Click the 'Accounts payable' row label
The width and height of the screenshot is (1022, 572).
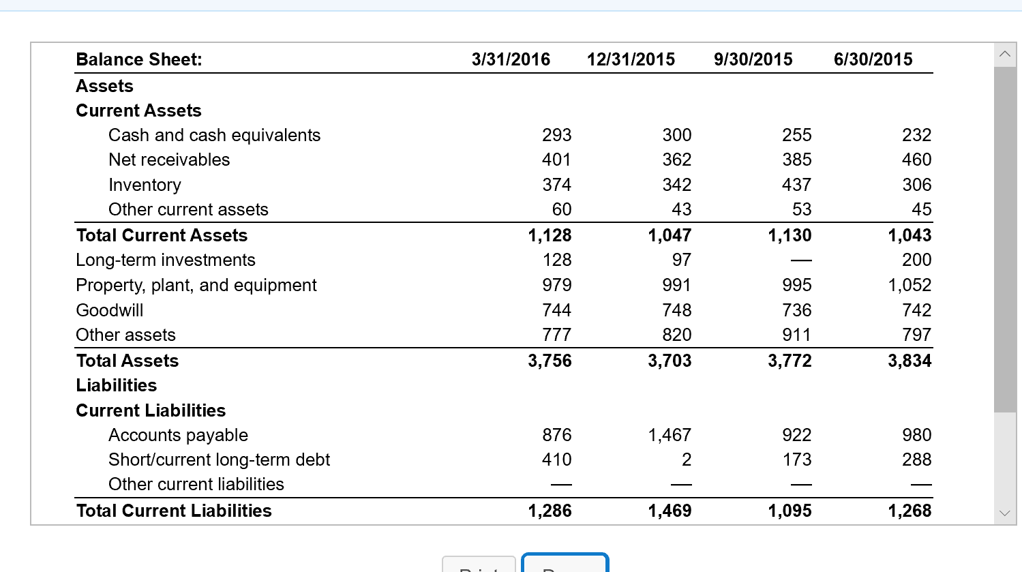(178, 435)
